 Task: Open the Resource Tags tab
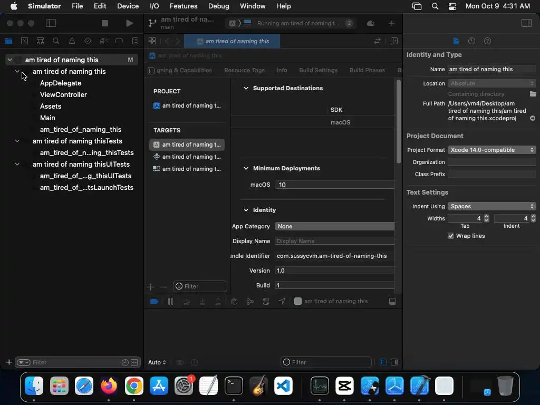tap(244, 70)
